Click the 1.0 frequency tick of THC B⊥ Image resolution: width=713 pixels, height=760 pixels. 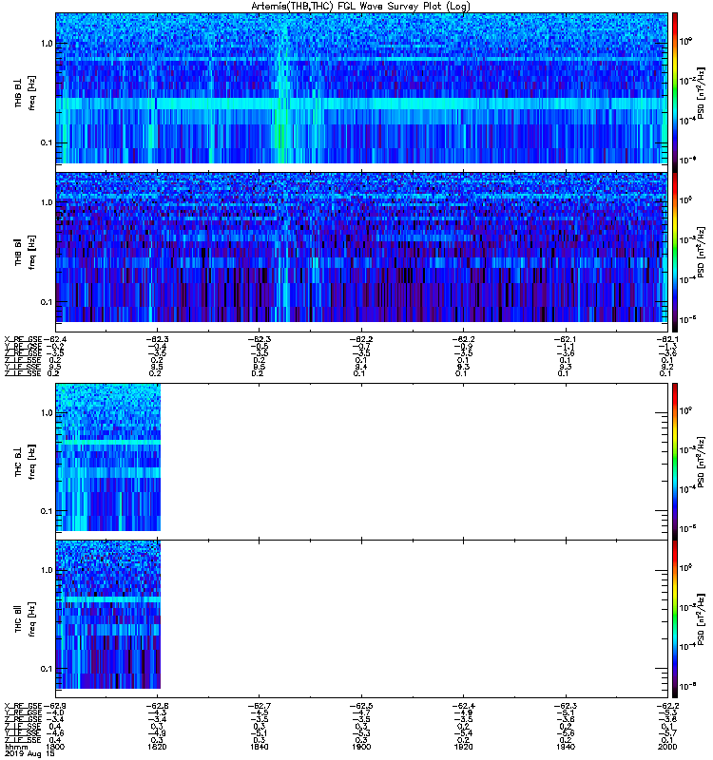pos(47,413)
